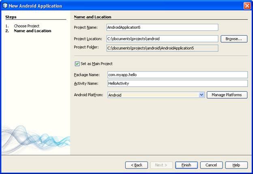
Task: Open the Android Platform dropdown arrow
Action: tap(202, 95)
